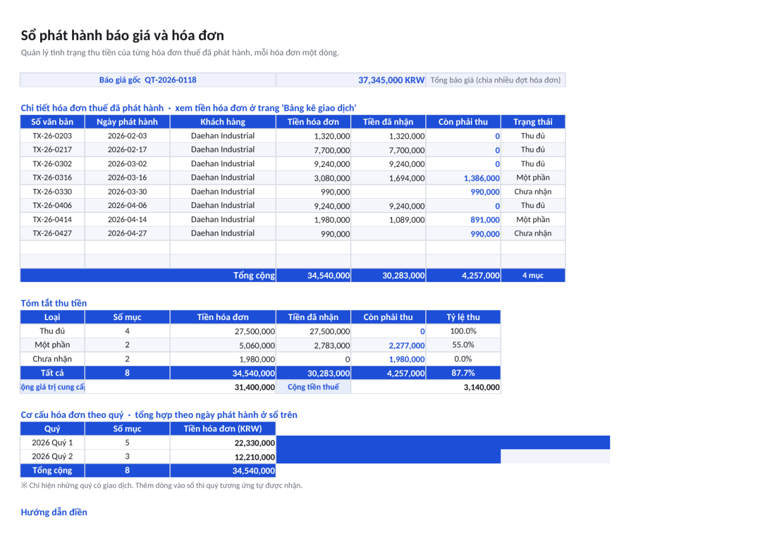The image size is (784, 554).
Task: Select document number TX-26-0302
Action: coord(52,164)
